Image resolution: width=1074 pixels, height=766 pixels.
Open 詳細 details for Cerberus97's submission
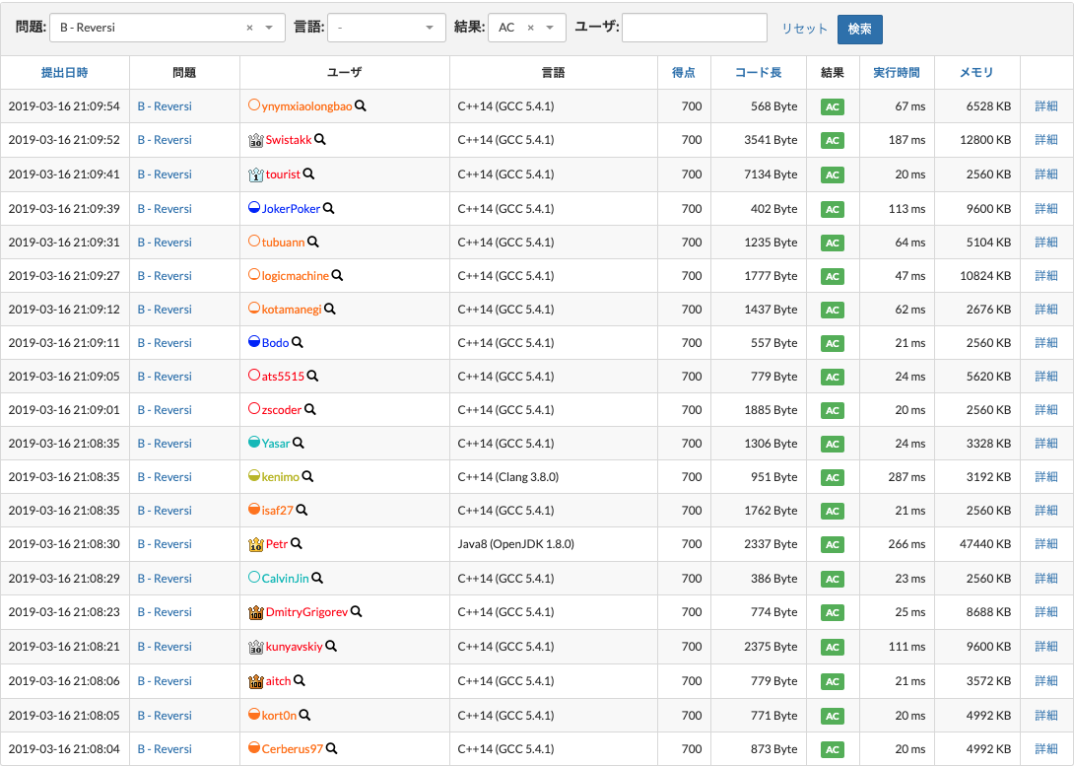tap(1045, 749)
